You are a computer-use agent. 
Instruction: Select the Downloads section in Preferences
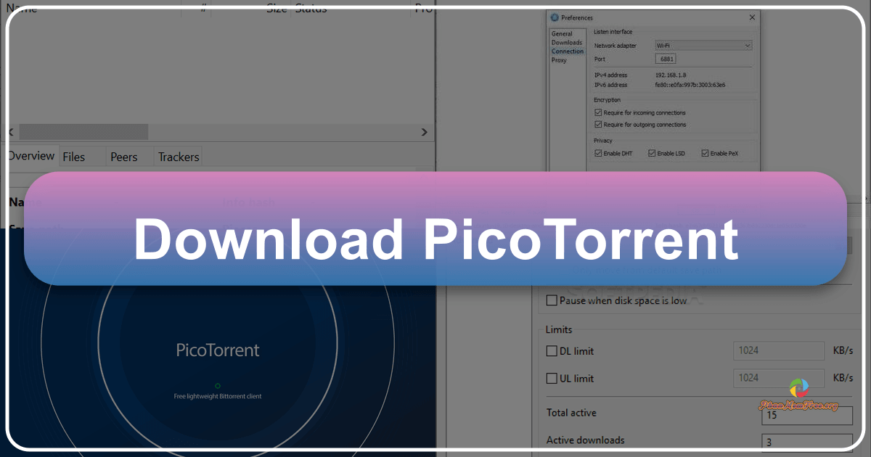pyautogui.click(x=567, y=42)
